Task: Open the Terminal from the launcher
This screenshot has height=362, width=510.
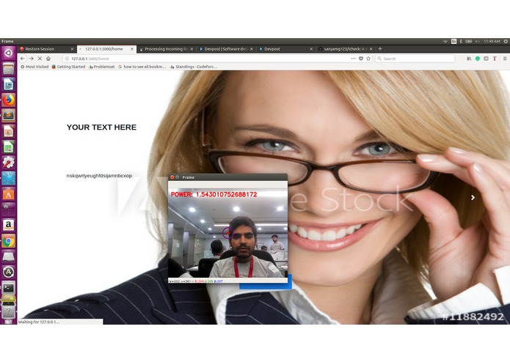Action: coord(9,288)
